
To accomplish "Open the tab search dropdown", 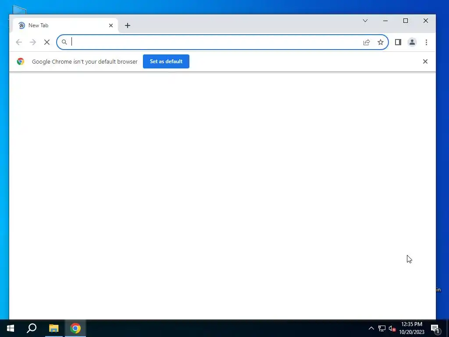I will [x=365, y=21].
